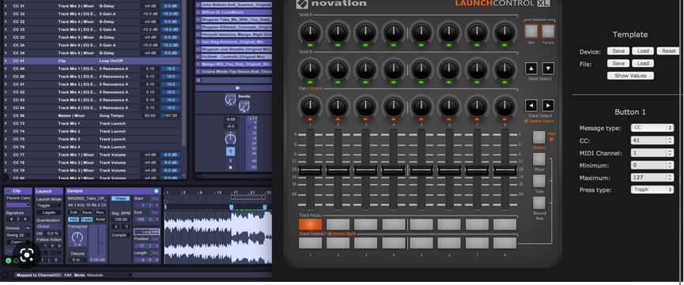Click the Mute button on the controller
The height and width of the screenshot is (285, 684).
pyautogui.click(x=539, y=159)
